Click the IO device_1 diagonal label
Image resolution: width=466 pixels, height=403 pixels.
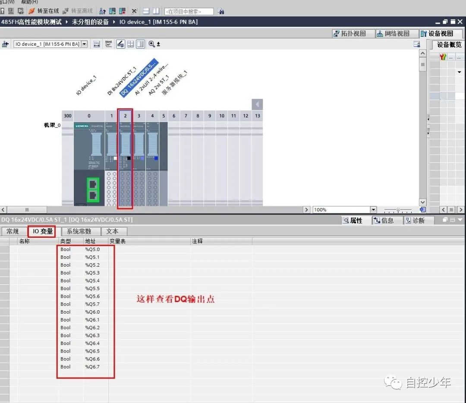[x=86, y=85]
